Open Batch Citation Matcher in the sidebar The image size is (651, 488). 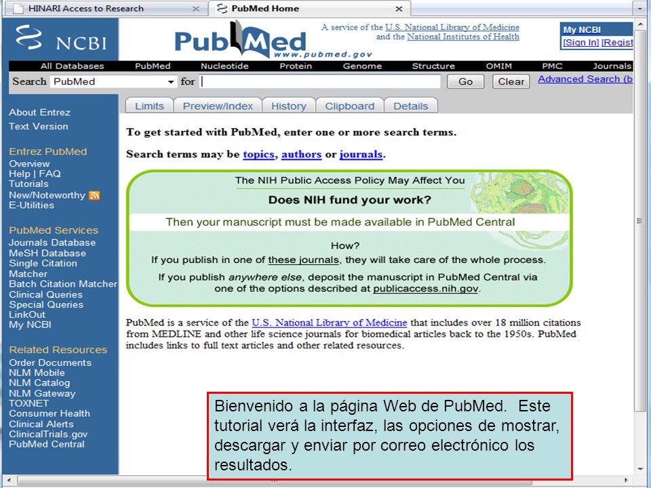63,284
